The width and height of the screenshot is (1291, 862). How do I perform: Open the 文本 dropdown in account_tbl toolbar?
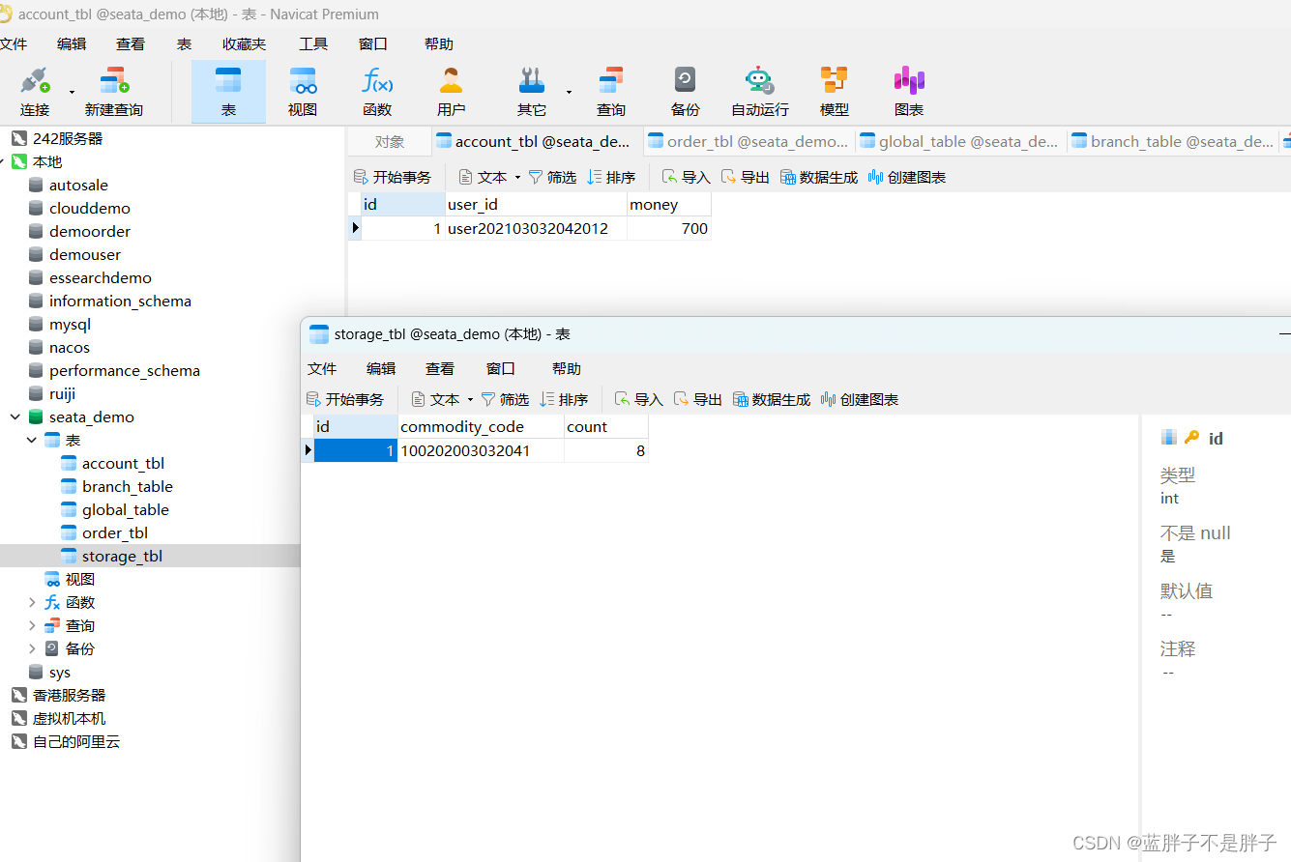coord(489,177)
